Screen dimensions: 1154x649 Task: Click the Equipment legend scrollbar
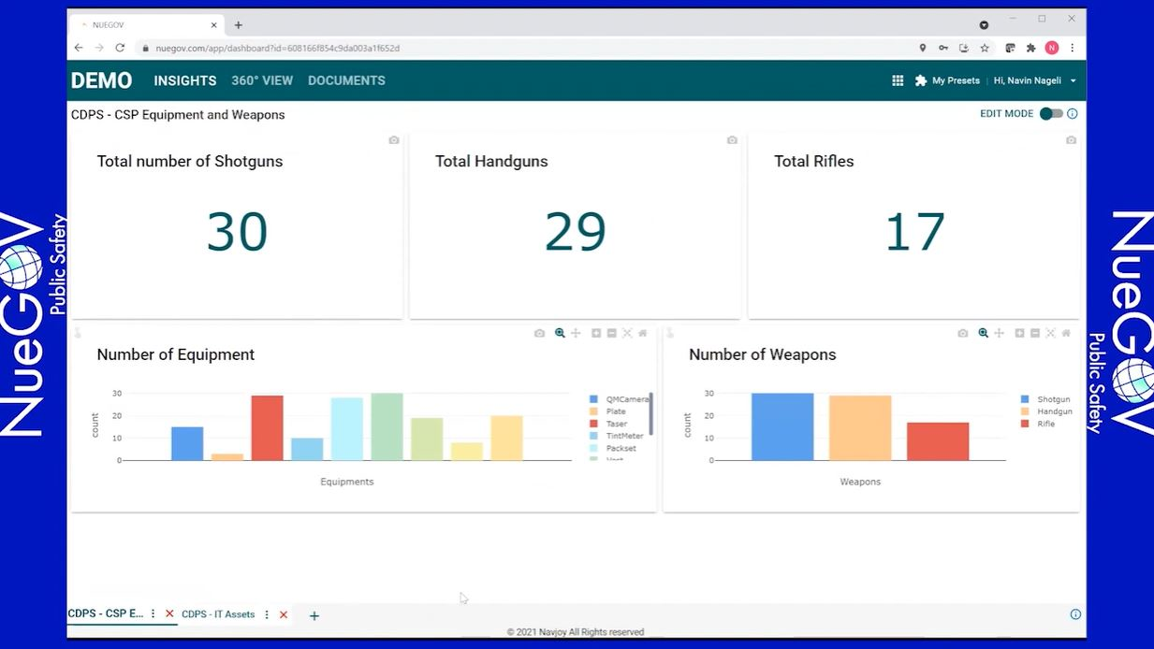coord(650,413)
